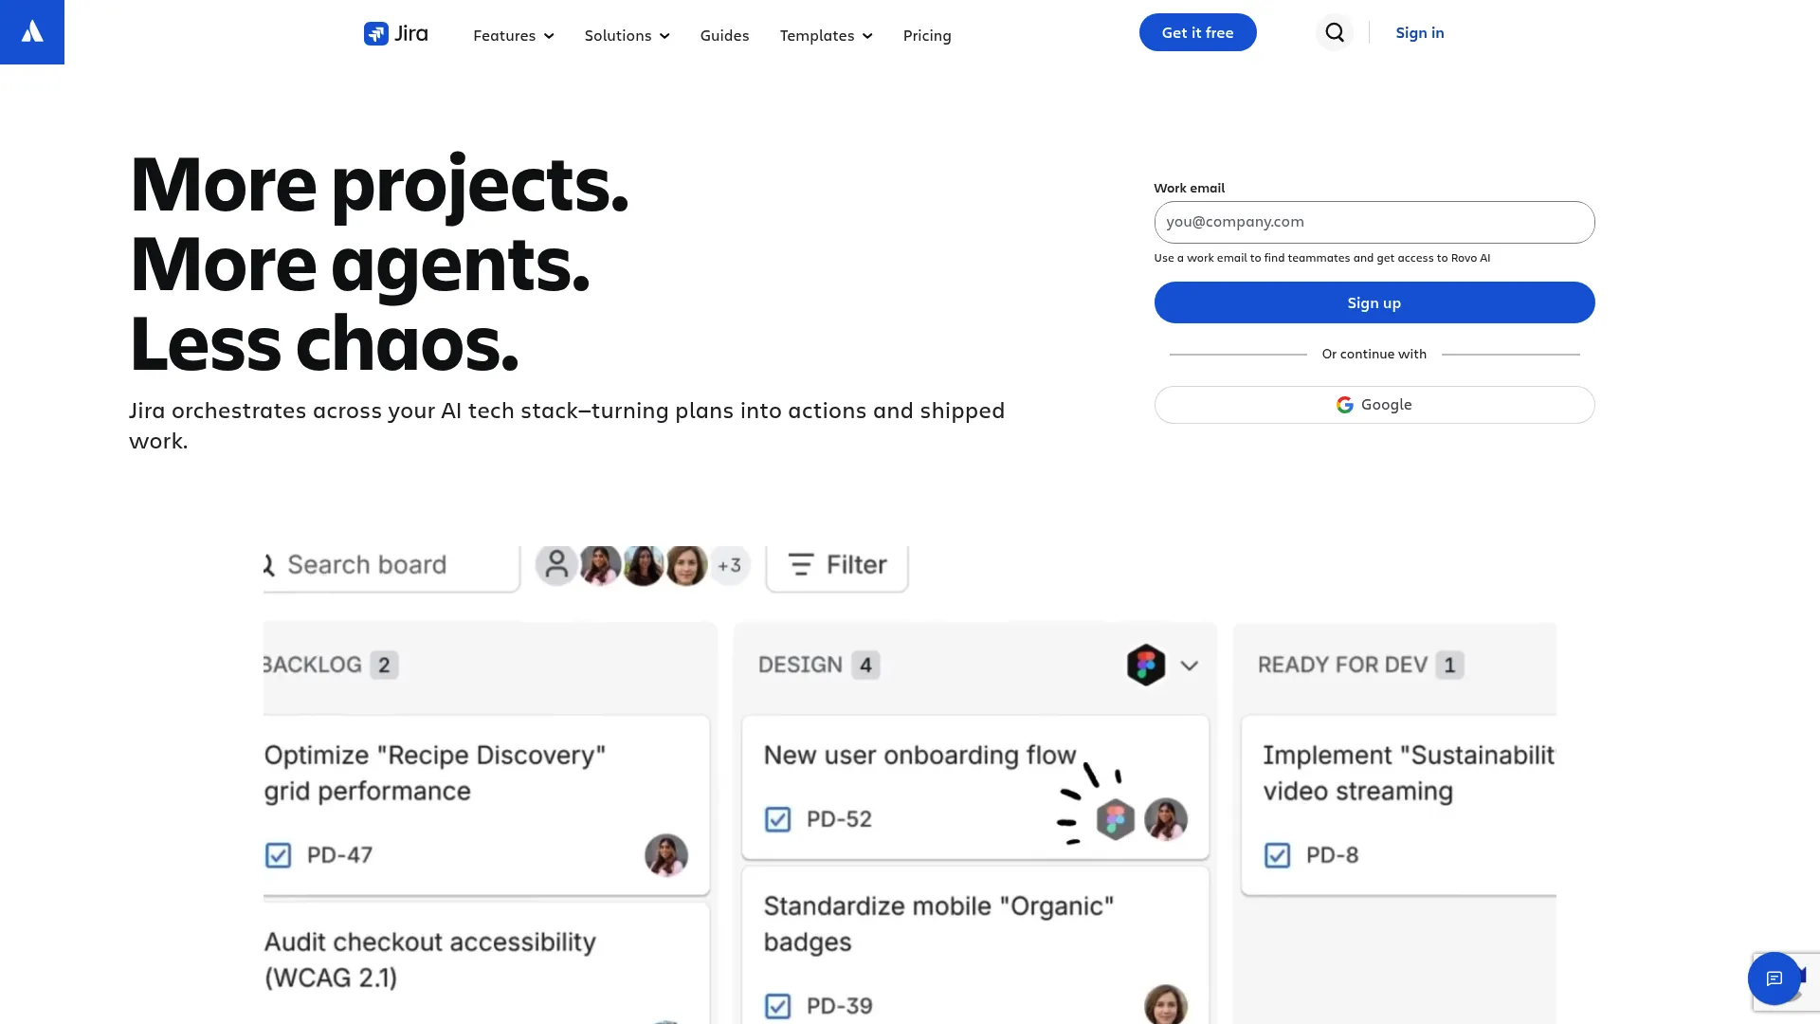Viewport: 1820px width, 1024px height.
Task: Open the +3 more members badge
Action: [730, 566]
